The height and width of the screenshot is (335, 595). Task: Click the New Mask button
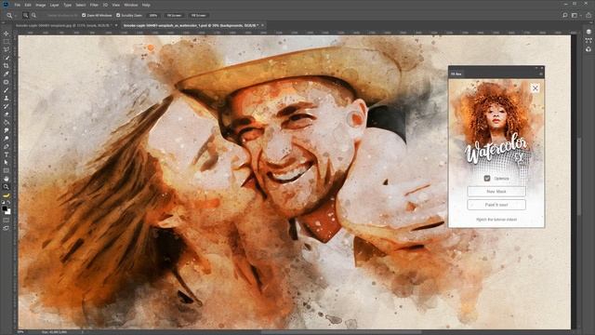[x=496, y=192]
